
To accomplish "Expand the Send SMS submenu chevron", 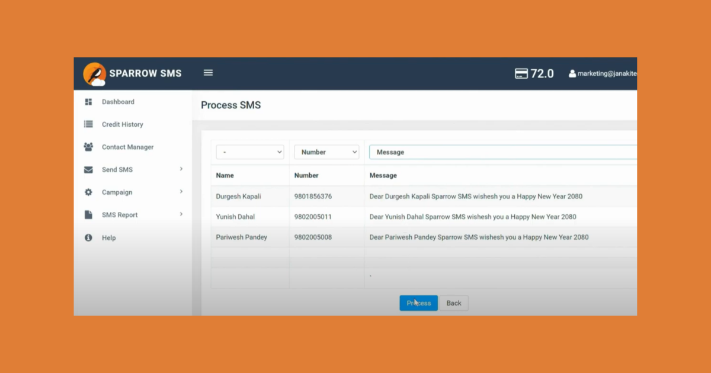I will (181, 169).
